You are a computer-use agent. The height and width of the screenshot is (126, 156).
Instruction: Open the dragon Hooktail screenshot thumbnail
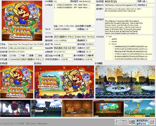[16, 108]
